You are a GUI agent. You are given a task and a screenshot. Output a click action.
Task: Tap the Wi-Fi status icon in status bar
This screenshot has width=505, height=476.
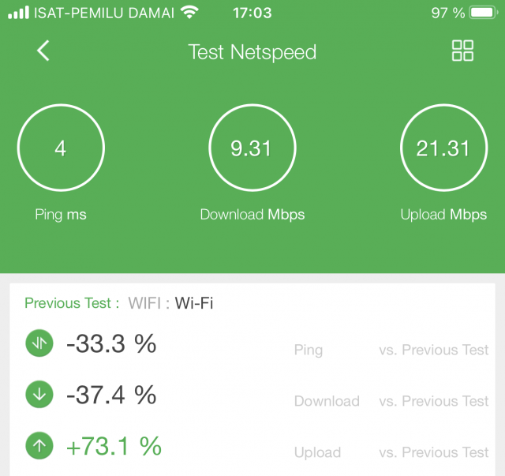click(189, 13)
